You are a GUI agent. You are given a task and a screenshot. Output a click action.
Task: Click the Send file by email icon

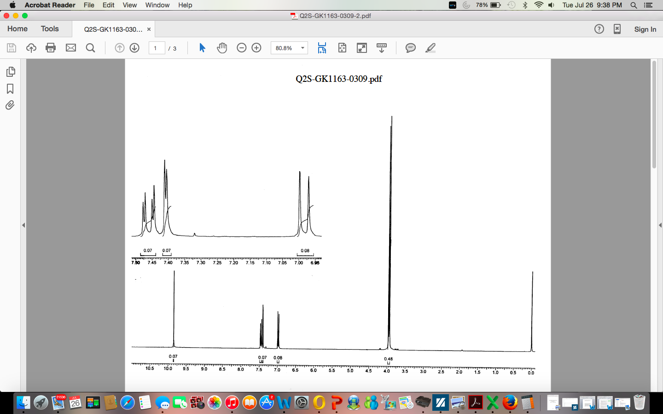[71, 48]
